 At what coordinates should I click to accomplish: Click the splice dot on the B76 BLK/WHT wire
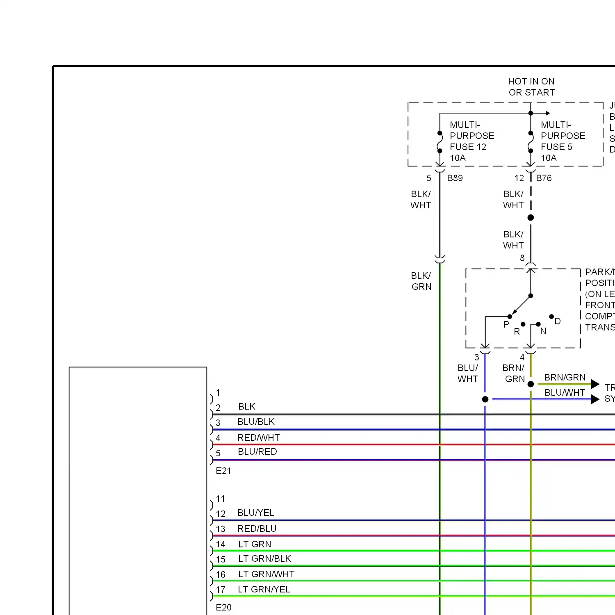(x=531, y=218)
